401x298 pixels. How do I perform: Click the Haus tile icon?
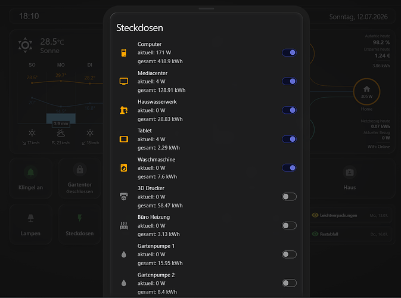[350, 172]
